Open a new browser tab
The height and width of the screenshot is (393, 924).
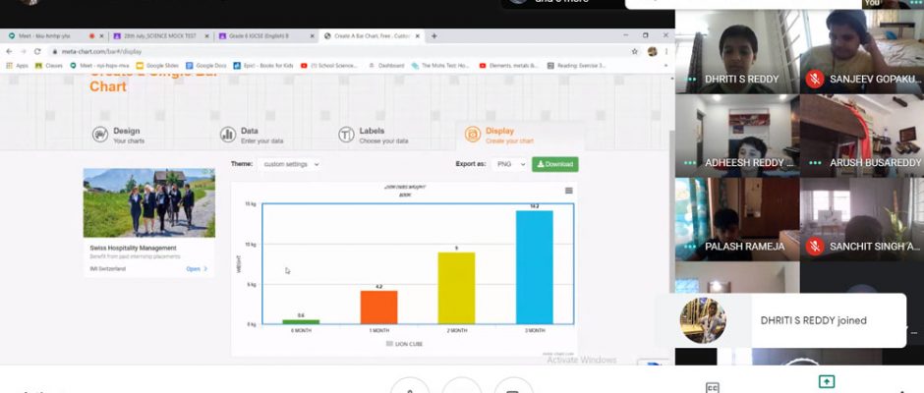pyautogui.click(x=434, y=36)
